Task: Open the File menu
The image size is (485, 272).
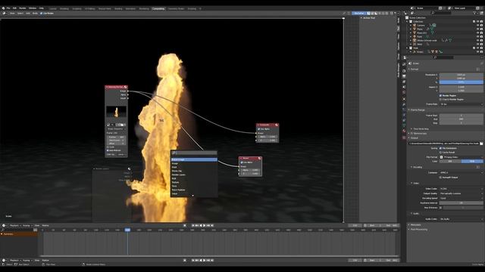Action: (8, 8)
